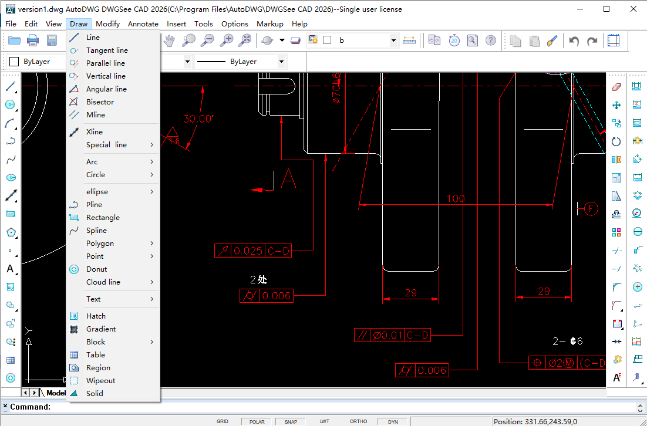Click the tab scroll left arrow
Viewport: 647px width, 426px height.
point(26,393)
